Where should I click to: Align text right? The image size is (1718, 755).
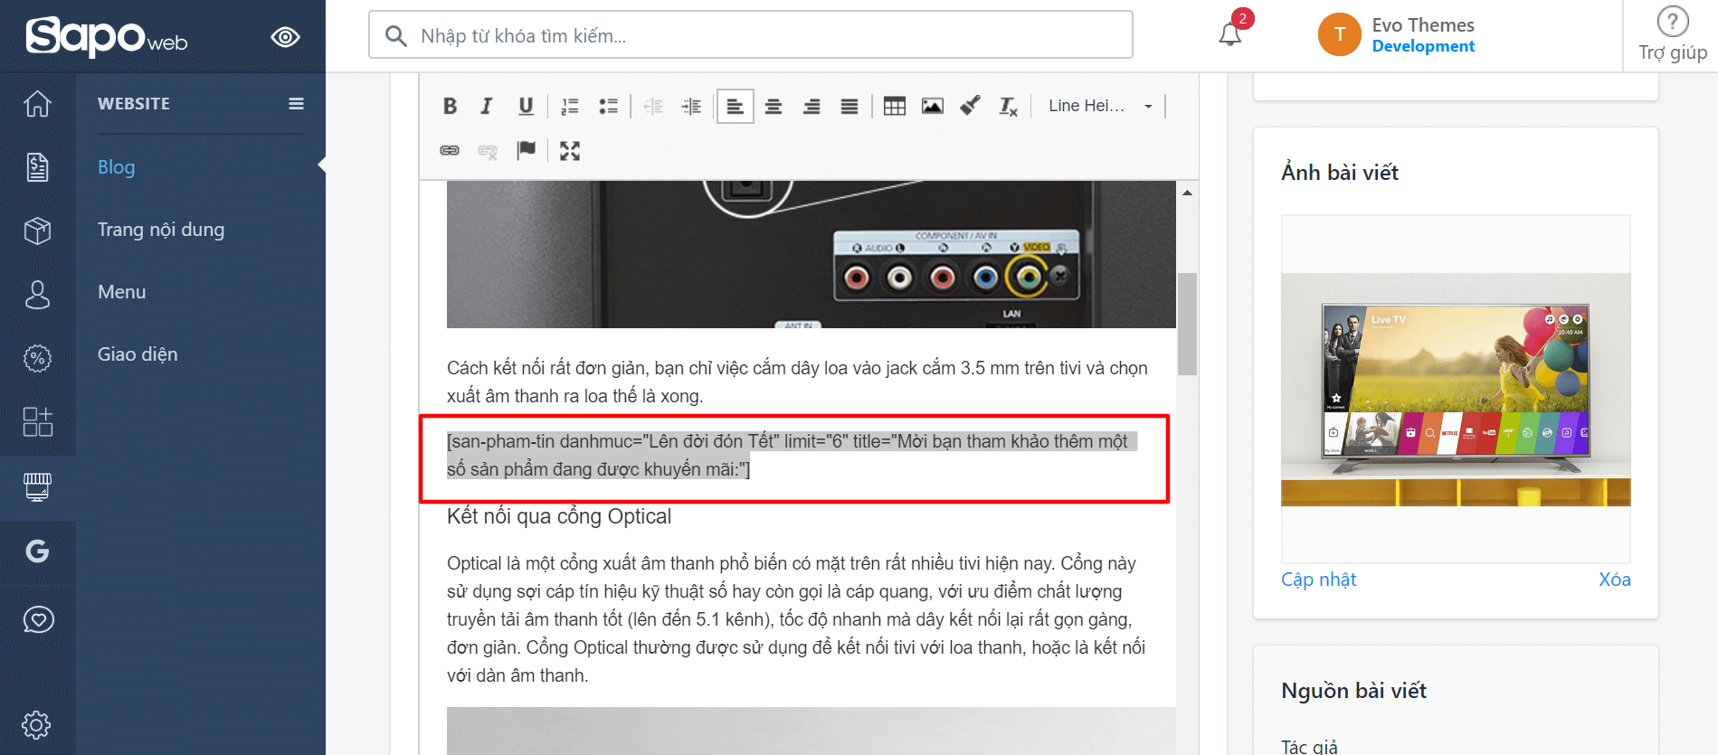tap(812, 106)
